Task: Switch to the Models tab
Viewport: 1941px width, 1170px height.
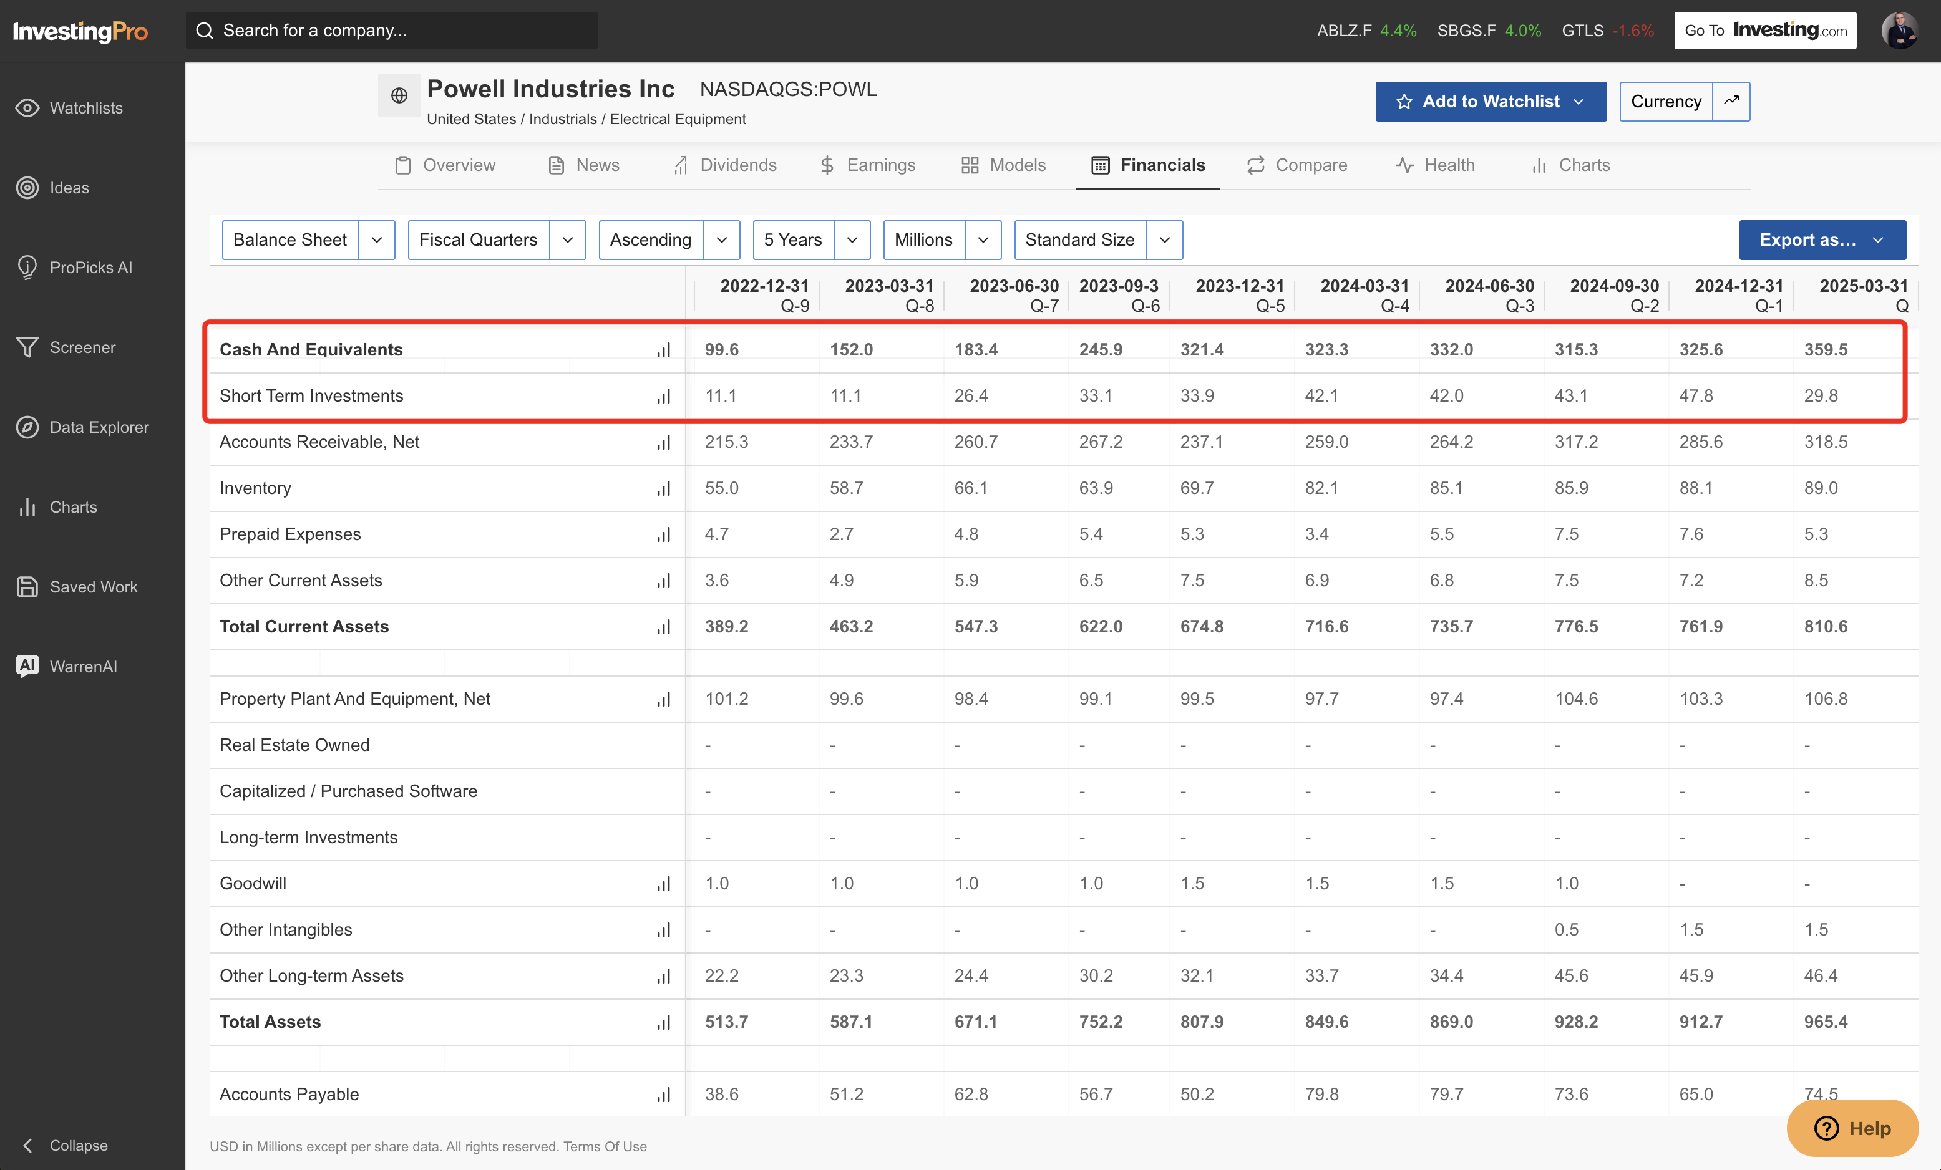Action: [x=1004, y=165]
